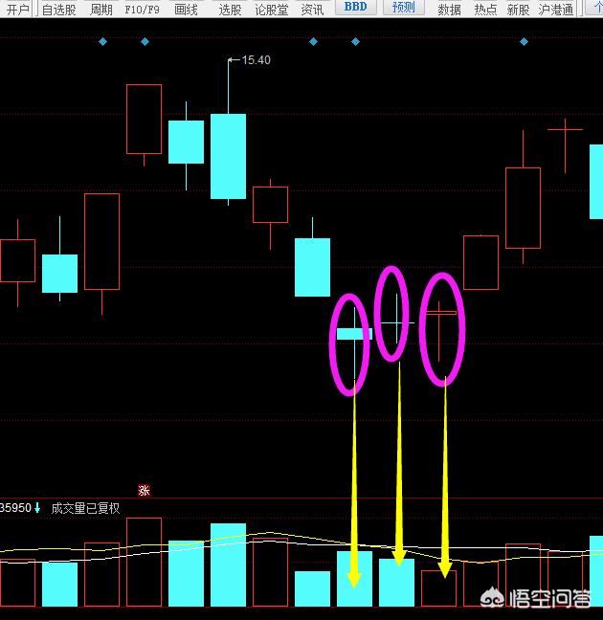Click the red 涨 marker icon

click(x=144, y=490)
